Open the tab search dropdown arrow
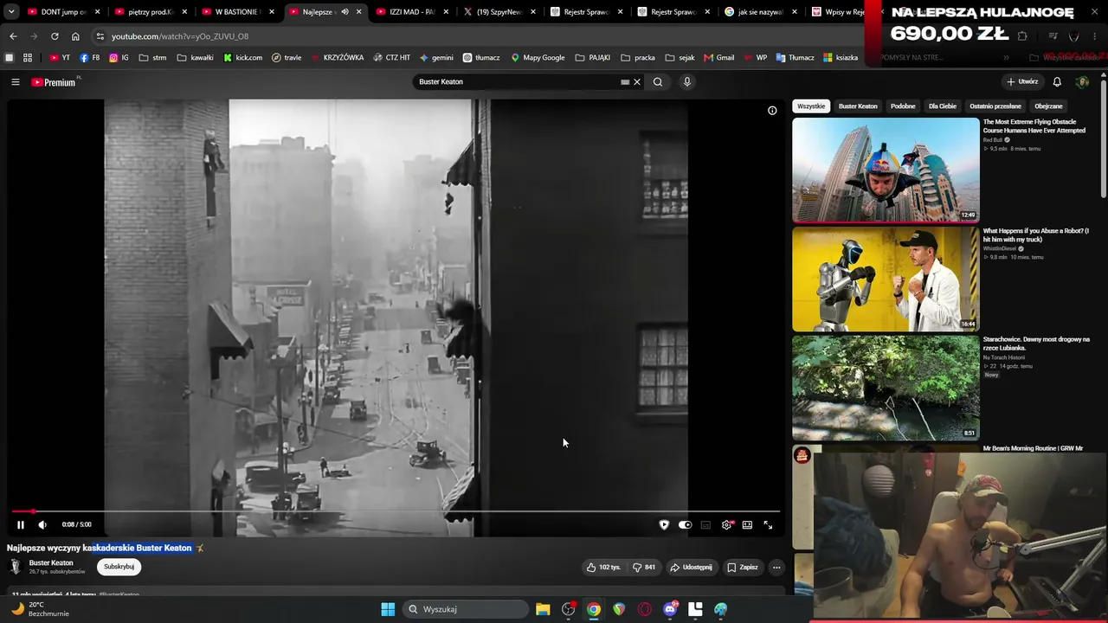The width and height of the screenshot is (1108, 623). tap(11, 12)
